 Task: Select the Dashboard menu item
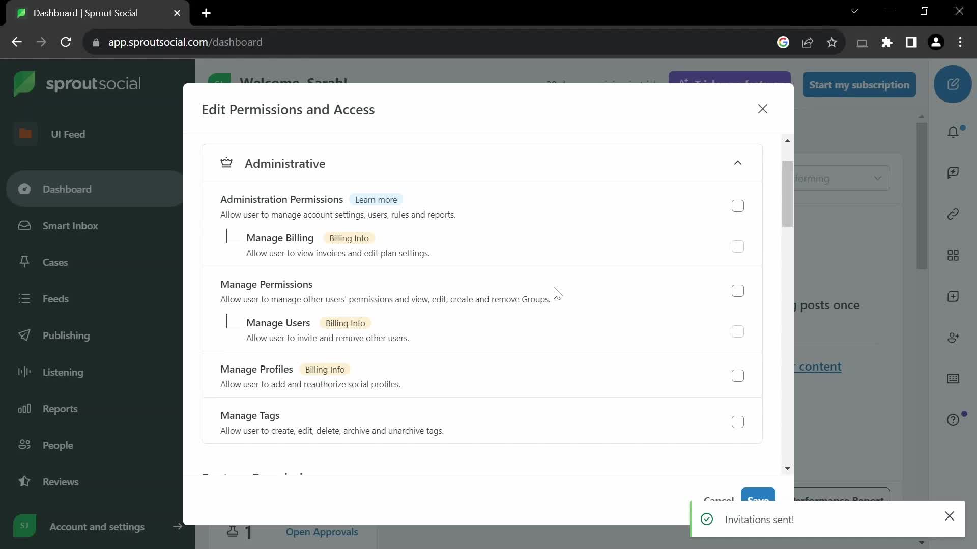pyautogui.click(x=67, y=189)
